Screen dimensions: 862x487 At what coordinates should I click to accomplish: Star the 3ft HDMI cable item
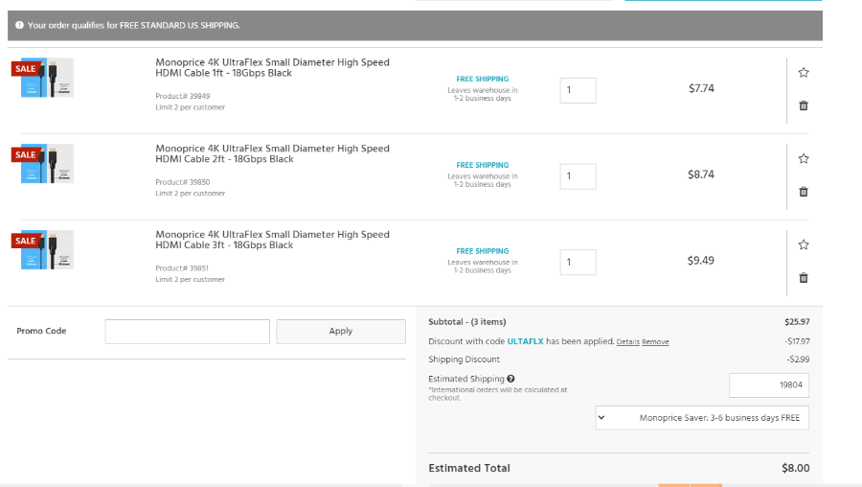(x=804, y=244)
